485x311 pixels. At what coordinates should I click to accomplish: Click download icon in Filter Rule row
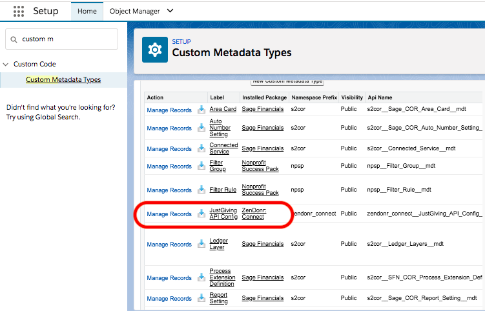[x=201, y=189]
